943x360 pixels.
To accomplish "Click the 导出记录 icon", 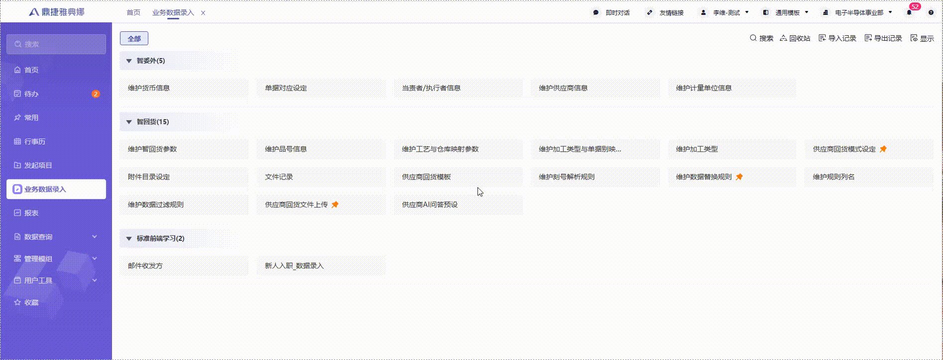I will (x=868, y=38).
